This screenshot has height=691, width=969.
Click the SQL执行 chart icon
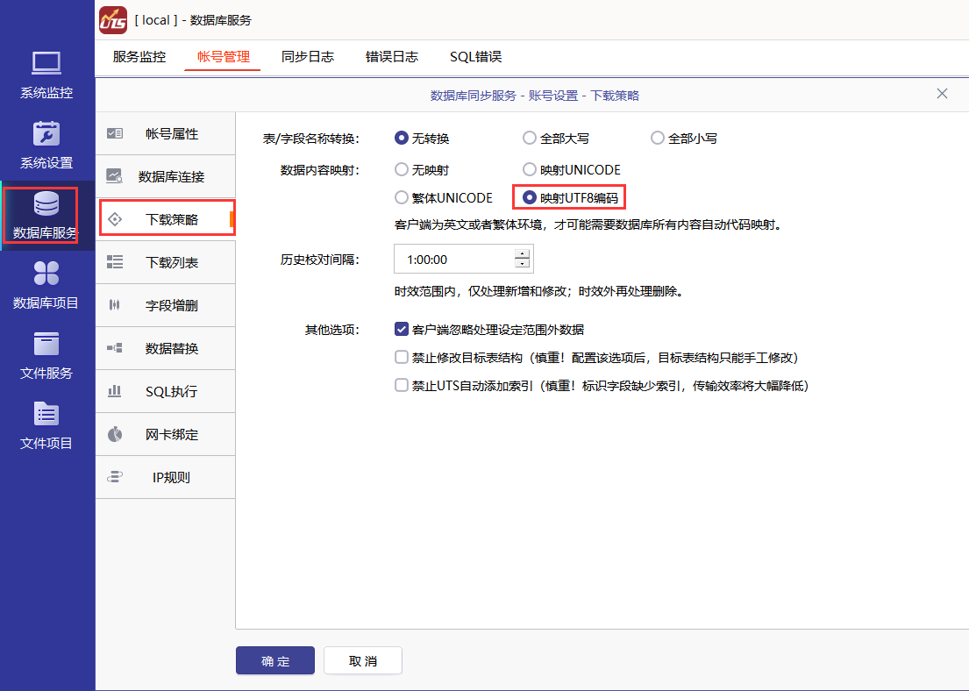tap(114, 390)
